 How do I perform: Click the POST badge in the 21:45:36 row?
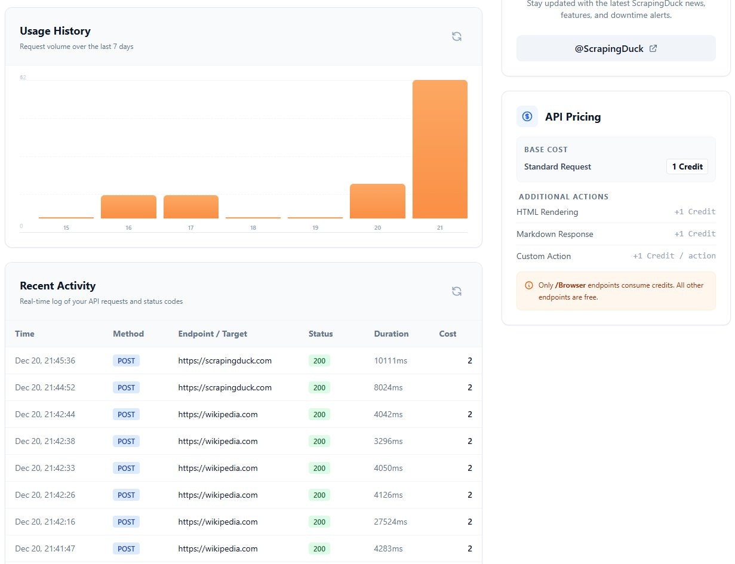[x=126, y=360]
